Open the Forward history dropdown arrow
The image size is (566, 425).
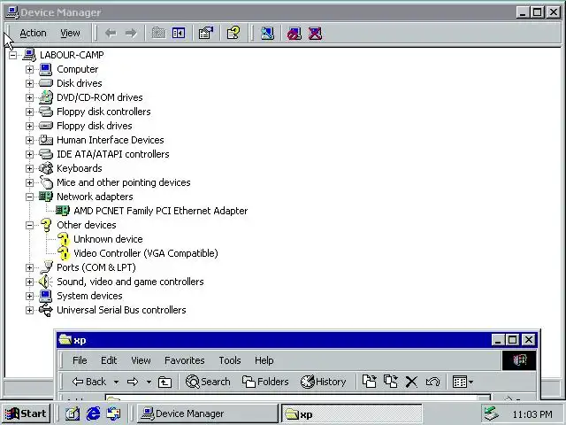(149, 382)
